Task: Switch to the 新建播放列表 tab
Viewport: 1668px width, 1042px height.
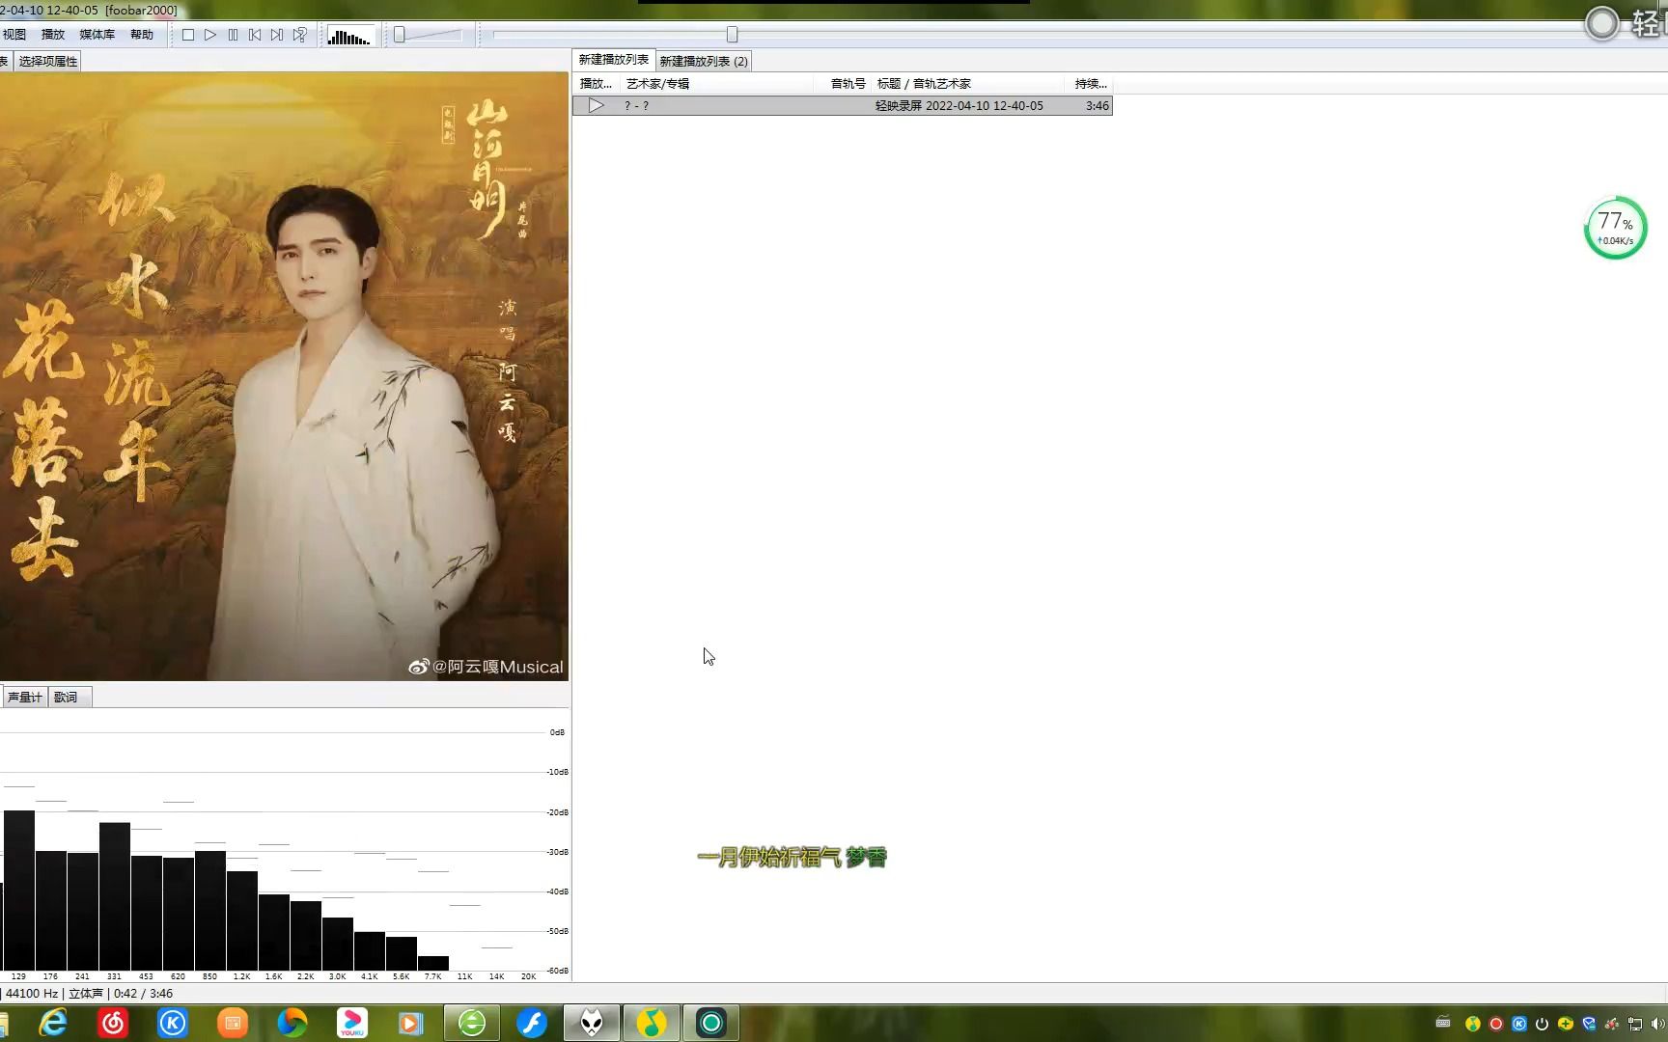Action: [614, 60]
